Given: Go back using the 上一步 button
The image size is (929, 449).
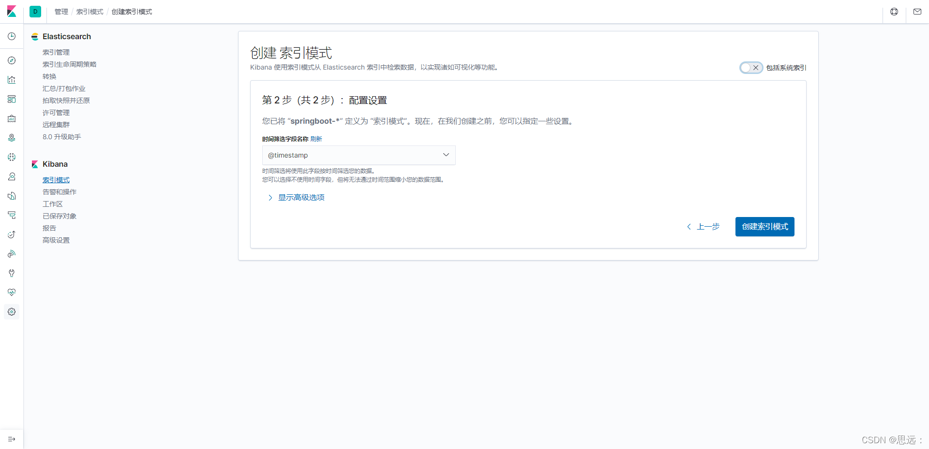Looking at the screenshot, I should click(704, 227).
